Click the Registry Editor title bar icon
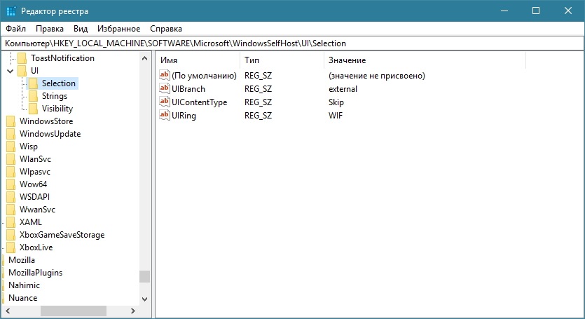585x319 pixels. [x=11, y=11]
